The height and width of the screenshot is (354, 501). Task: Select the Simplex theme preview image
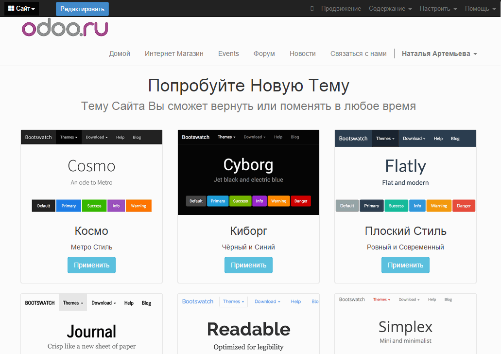(x=405, y=324)
